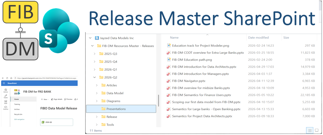
Task: Click the FIB-DM site logo beside the site title
Action: click(17, 92)
